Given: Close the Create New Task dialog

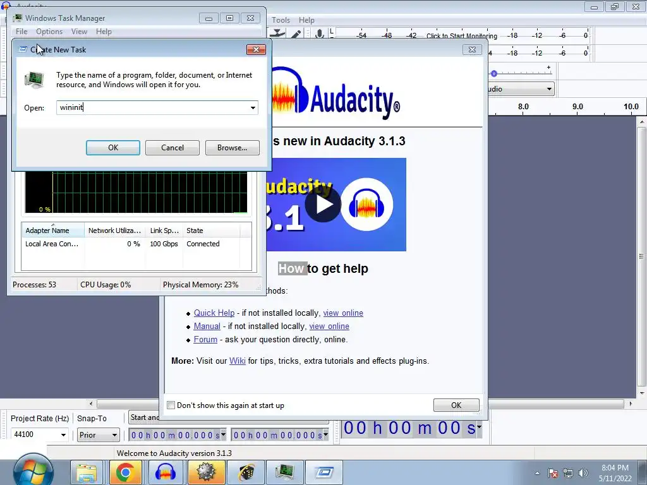Looking at the screenshot, I should pyautogui.click(x=256, y=49).
